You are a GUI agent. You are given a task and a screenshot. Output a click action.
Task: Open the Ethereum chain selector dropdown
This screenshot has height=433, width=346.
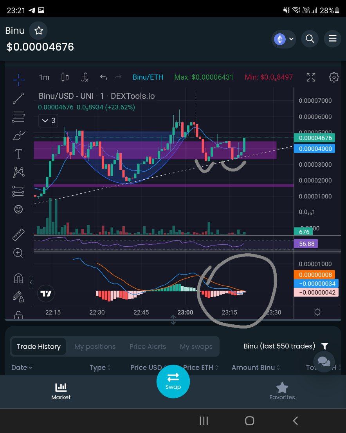click(x=283, y=39)
